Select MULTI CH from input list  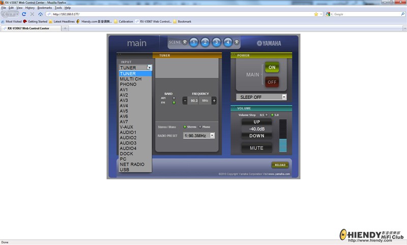click(x=135, y=79)
